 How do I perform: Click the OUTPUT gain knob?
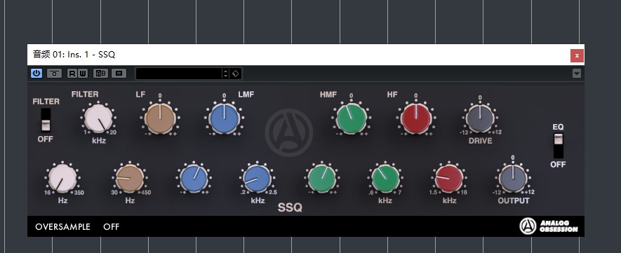(512, 178)
